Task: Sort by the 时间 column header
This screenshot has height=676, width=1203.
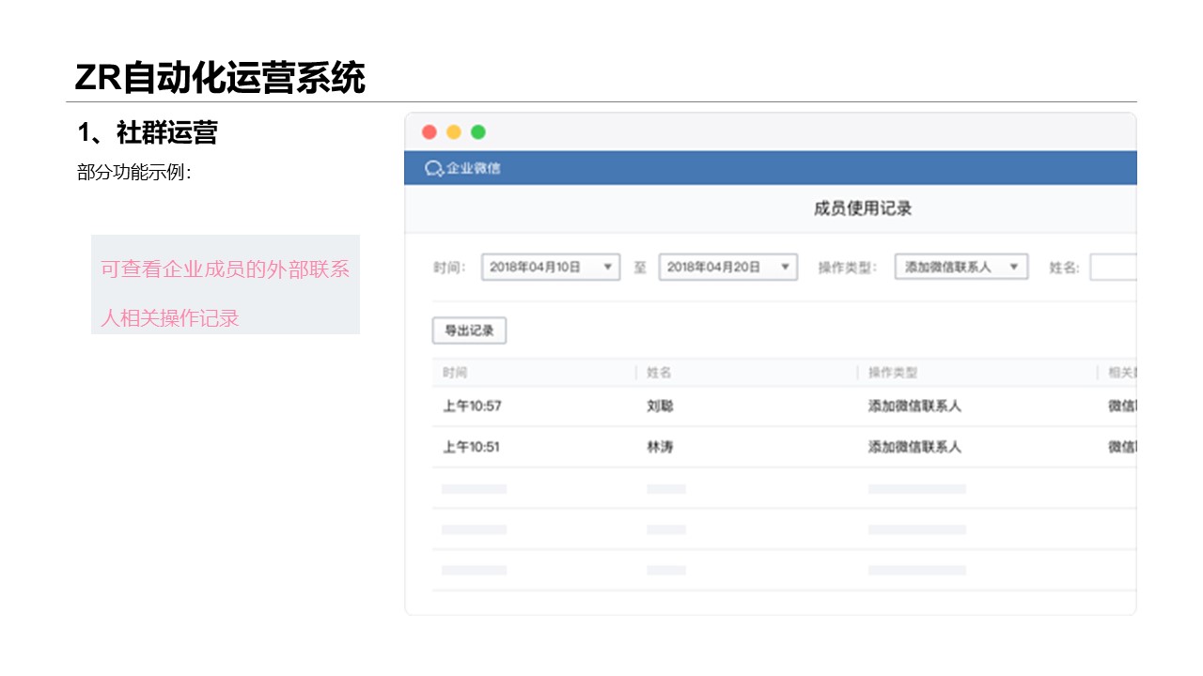Action: [x=455, y=373]
